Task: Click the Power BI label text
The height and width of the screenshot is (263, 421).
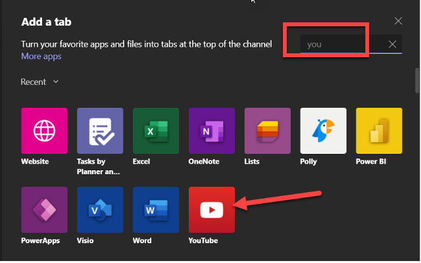Action: (371, 161)
